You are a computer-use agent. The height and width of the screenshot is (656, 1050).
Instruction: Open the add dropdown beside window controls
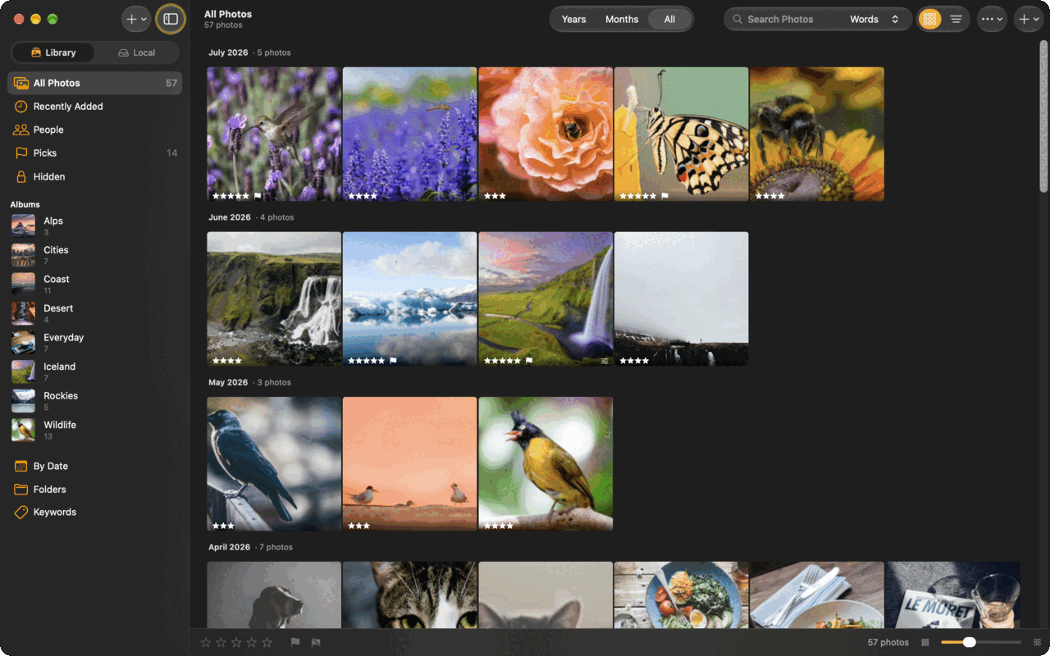pos(136,19)
